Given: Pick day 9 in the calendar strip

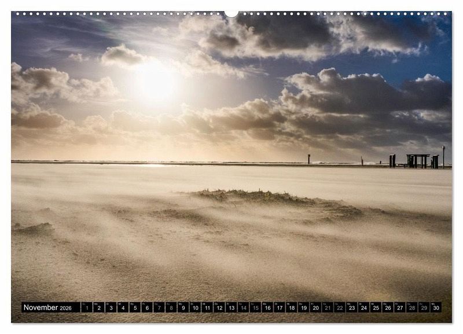Looking at the screenshot, I should [x=183, y=307].
